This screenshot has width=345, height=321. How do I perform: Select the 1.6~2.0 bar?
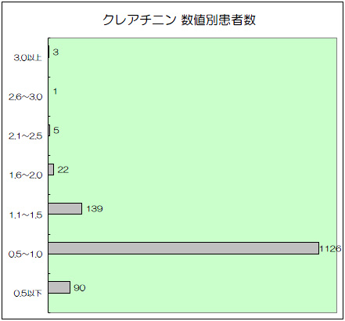[x=51, y=170]
